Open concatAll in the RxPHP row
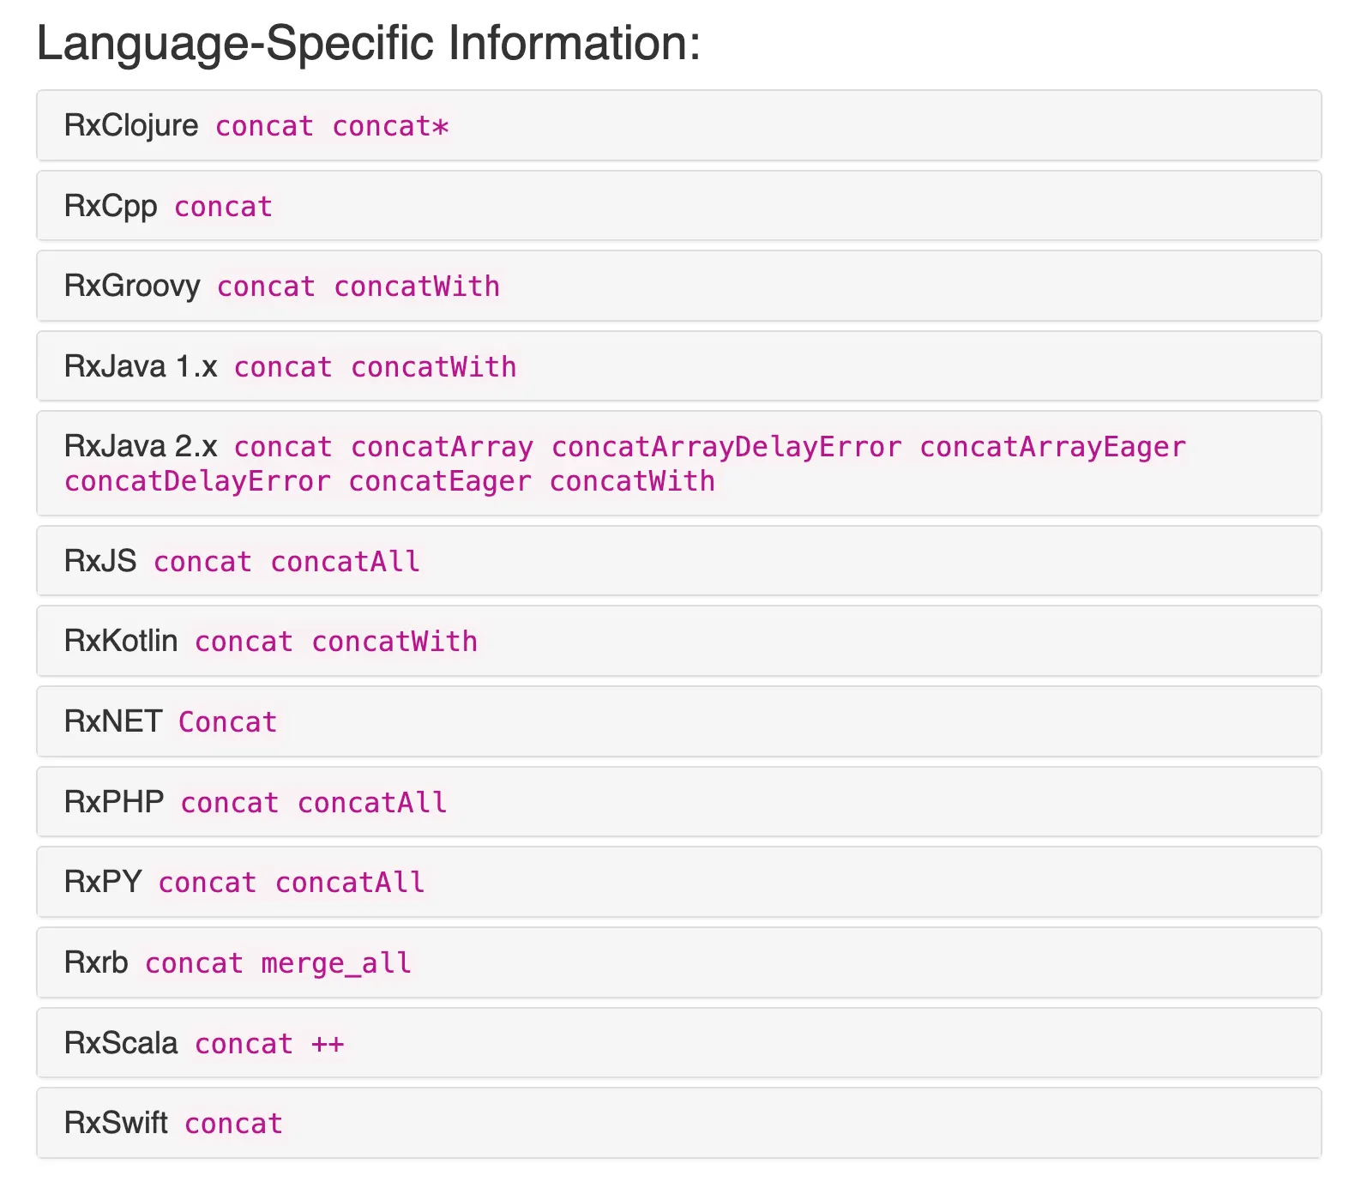The height and width of the screenshot is (1182, 1367). pos(372,803)
